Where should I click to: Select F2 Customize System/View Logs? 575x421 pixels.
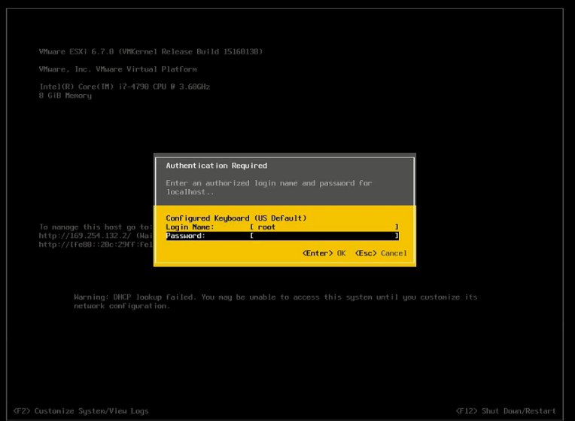81,411
